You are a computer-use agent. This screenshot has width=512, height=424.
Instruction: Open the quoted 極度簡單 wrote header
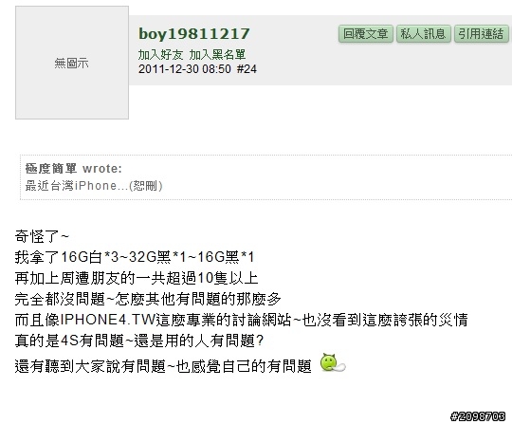coord(74,169)
